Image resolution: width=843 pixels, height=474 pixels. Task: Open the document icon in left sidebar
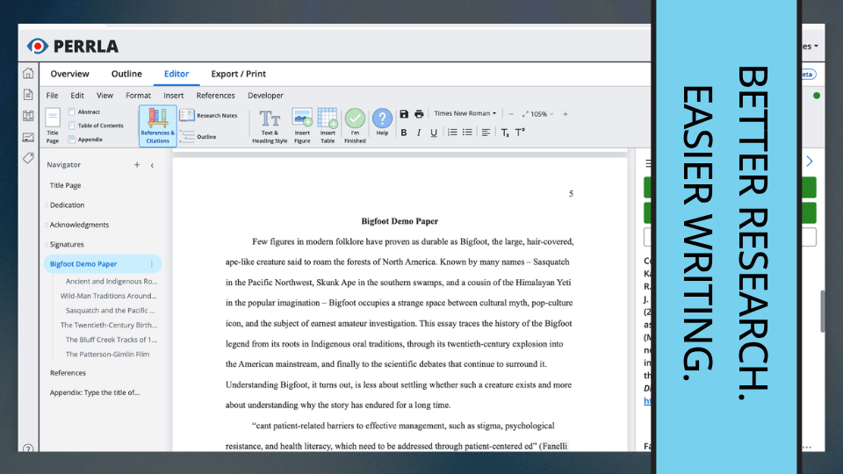[28, 95]
